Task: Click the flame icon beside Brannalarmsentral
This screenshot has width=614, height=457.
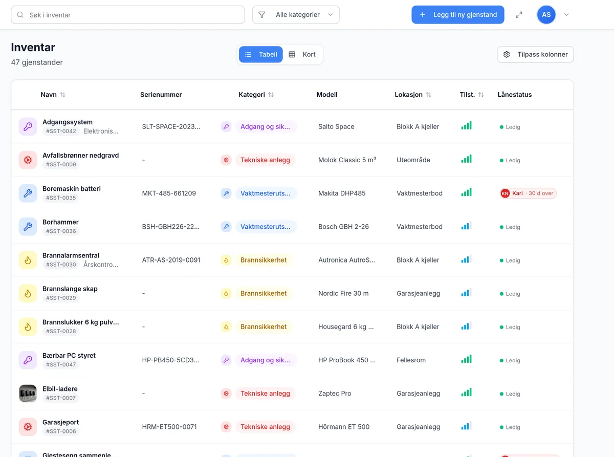Action: (x=28, y=260)
